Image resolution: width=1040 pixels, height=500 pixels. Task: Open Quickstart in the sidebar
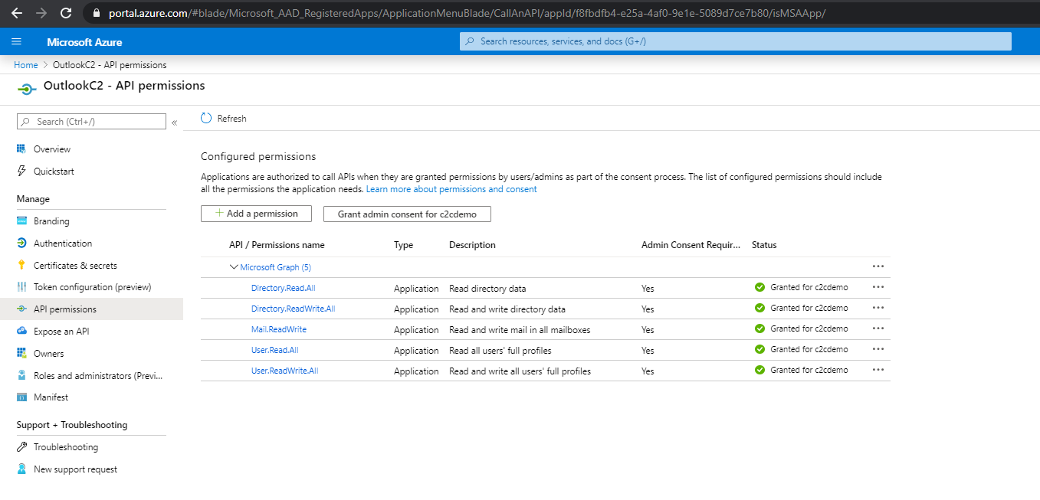click(x=54, y=172)
